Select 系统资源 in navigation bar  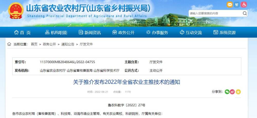pyautogui.click(x=224, y=32)
